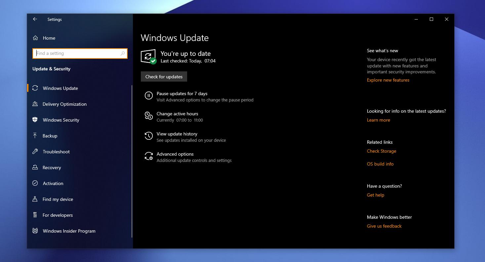Open Backup settings

(x=79, y=136)
